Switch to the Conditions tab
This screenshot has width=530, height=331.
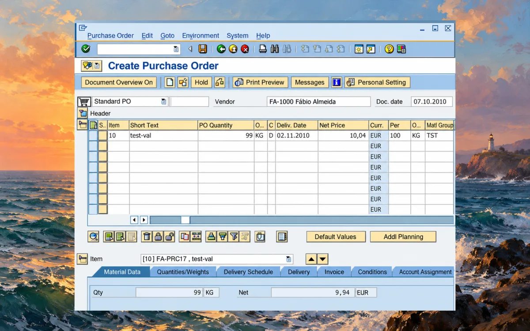click(372, 272)
